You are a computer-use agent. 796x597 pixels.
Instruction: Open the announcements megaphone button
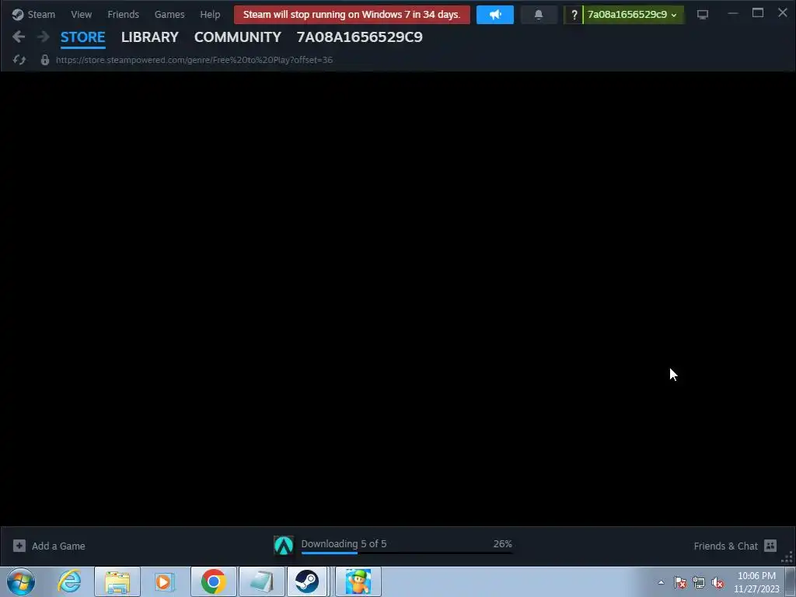click(495, 15)
